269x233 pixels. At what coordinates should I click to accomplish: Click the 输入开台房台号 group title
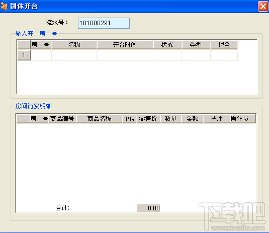(x=36, y=34)
